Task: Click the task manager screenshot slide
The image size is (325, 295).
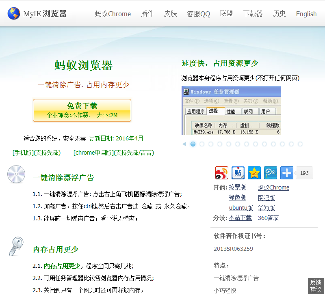Action: 231,110
